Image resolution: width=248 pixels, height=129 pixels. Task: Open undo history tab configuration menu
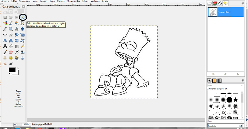pos(243,3)
